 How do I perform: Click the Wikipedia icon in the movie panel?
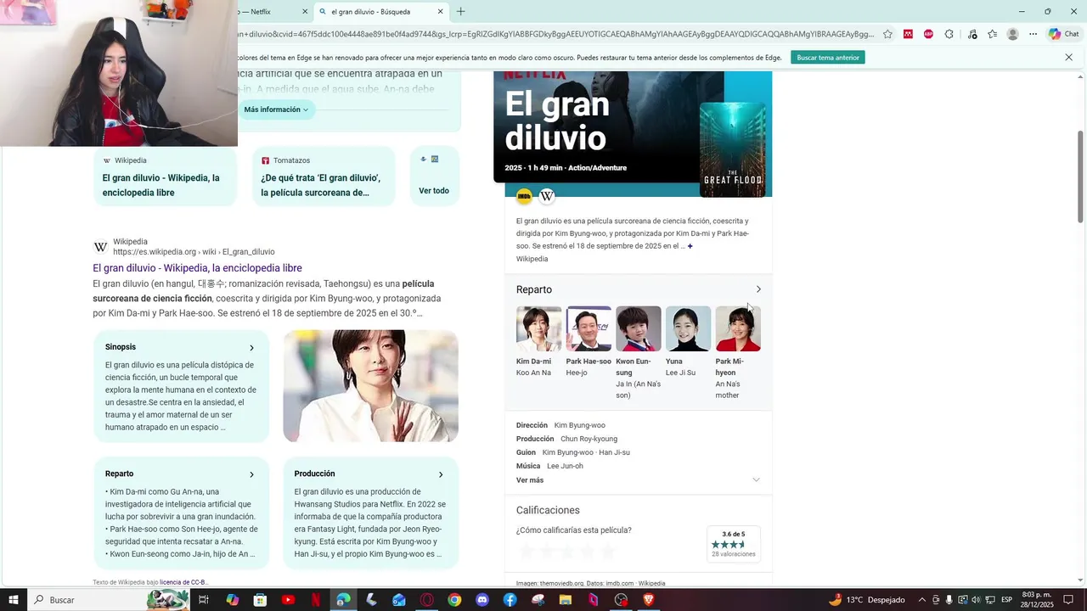[x=547, y=196]
